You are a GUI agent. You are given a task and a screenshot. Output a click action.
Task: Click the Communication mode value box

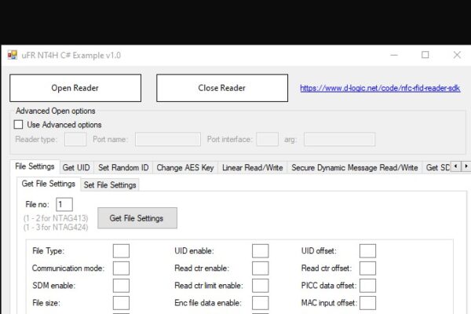pyautogui.click(x=122, y=268)
